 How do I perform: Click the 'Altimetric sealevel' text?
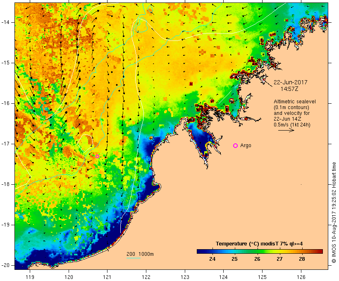[x=295, y=102]
